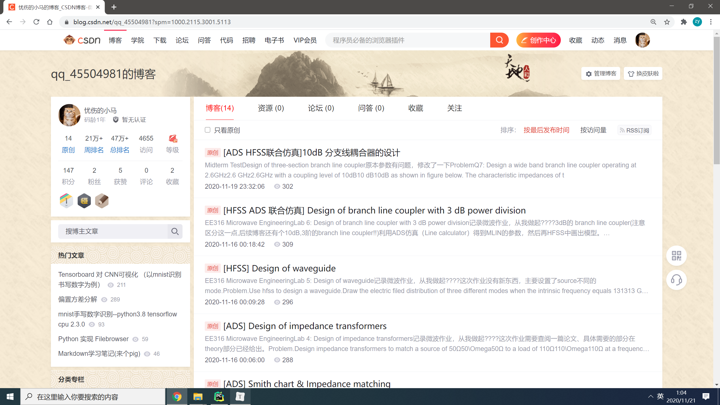Open Markdown学习笔记(来个pig) hot article

tap(99, 354)
